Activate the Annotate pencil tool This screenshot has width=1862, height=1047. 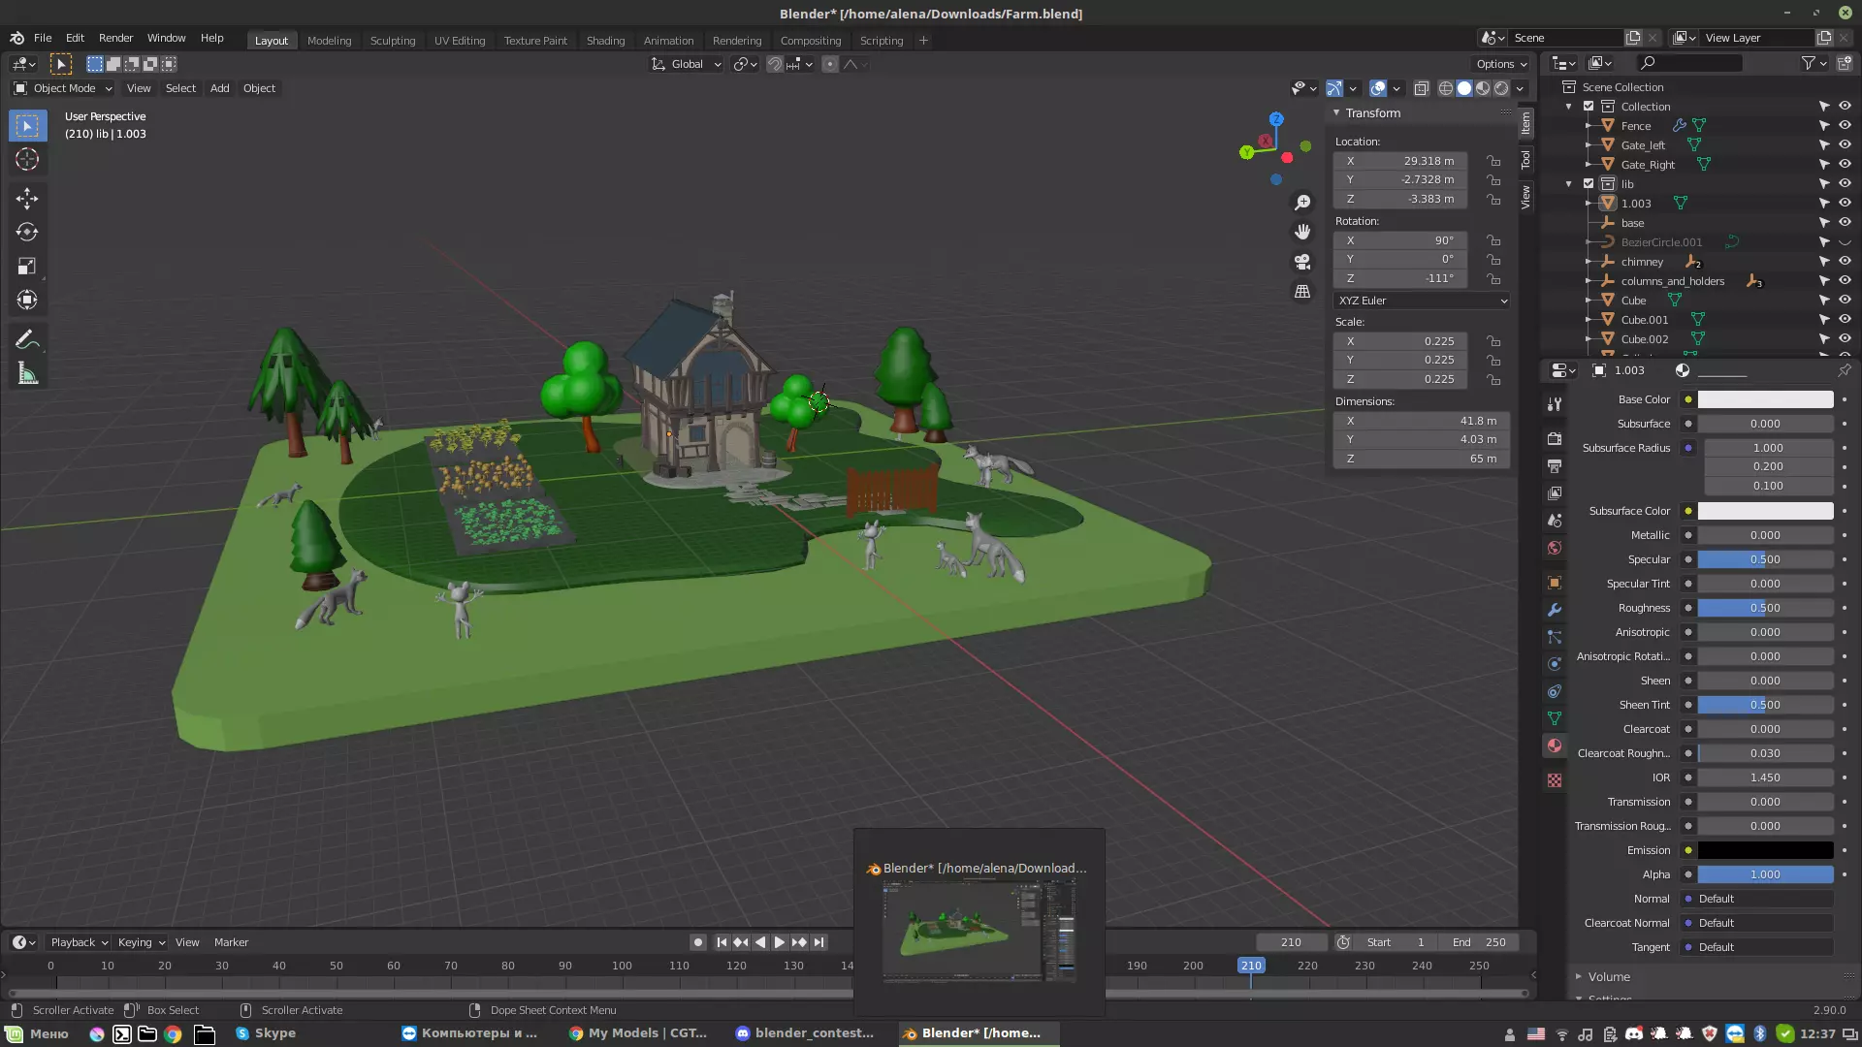click(x=27, y=340)
